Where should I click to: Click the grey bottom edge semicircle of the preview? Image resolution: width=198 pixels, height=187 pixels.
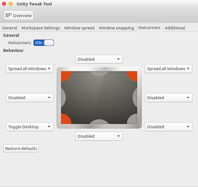click(99, 122)
